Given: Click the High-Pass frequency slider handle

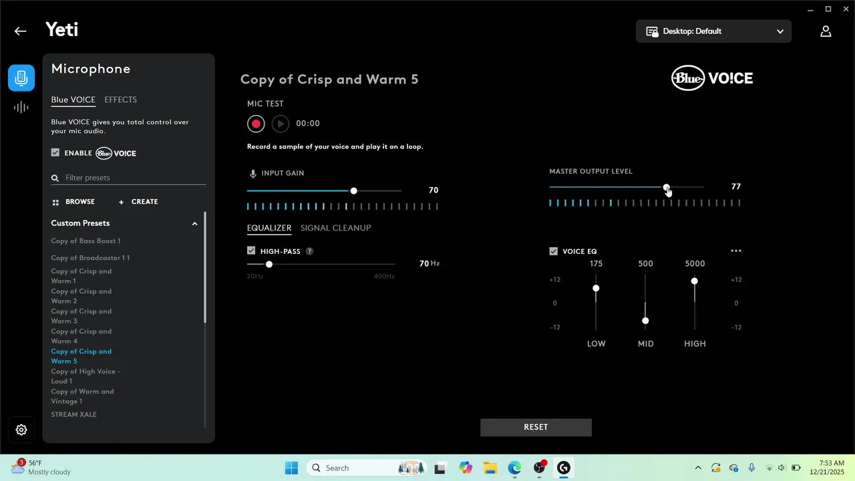Looking at the screenshot, I should tap(269, 265).
